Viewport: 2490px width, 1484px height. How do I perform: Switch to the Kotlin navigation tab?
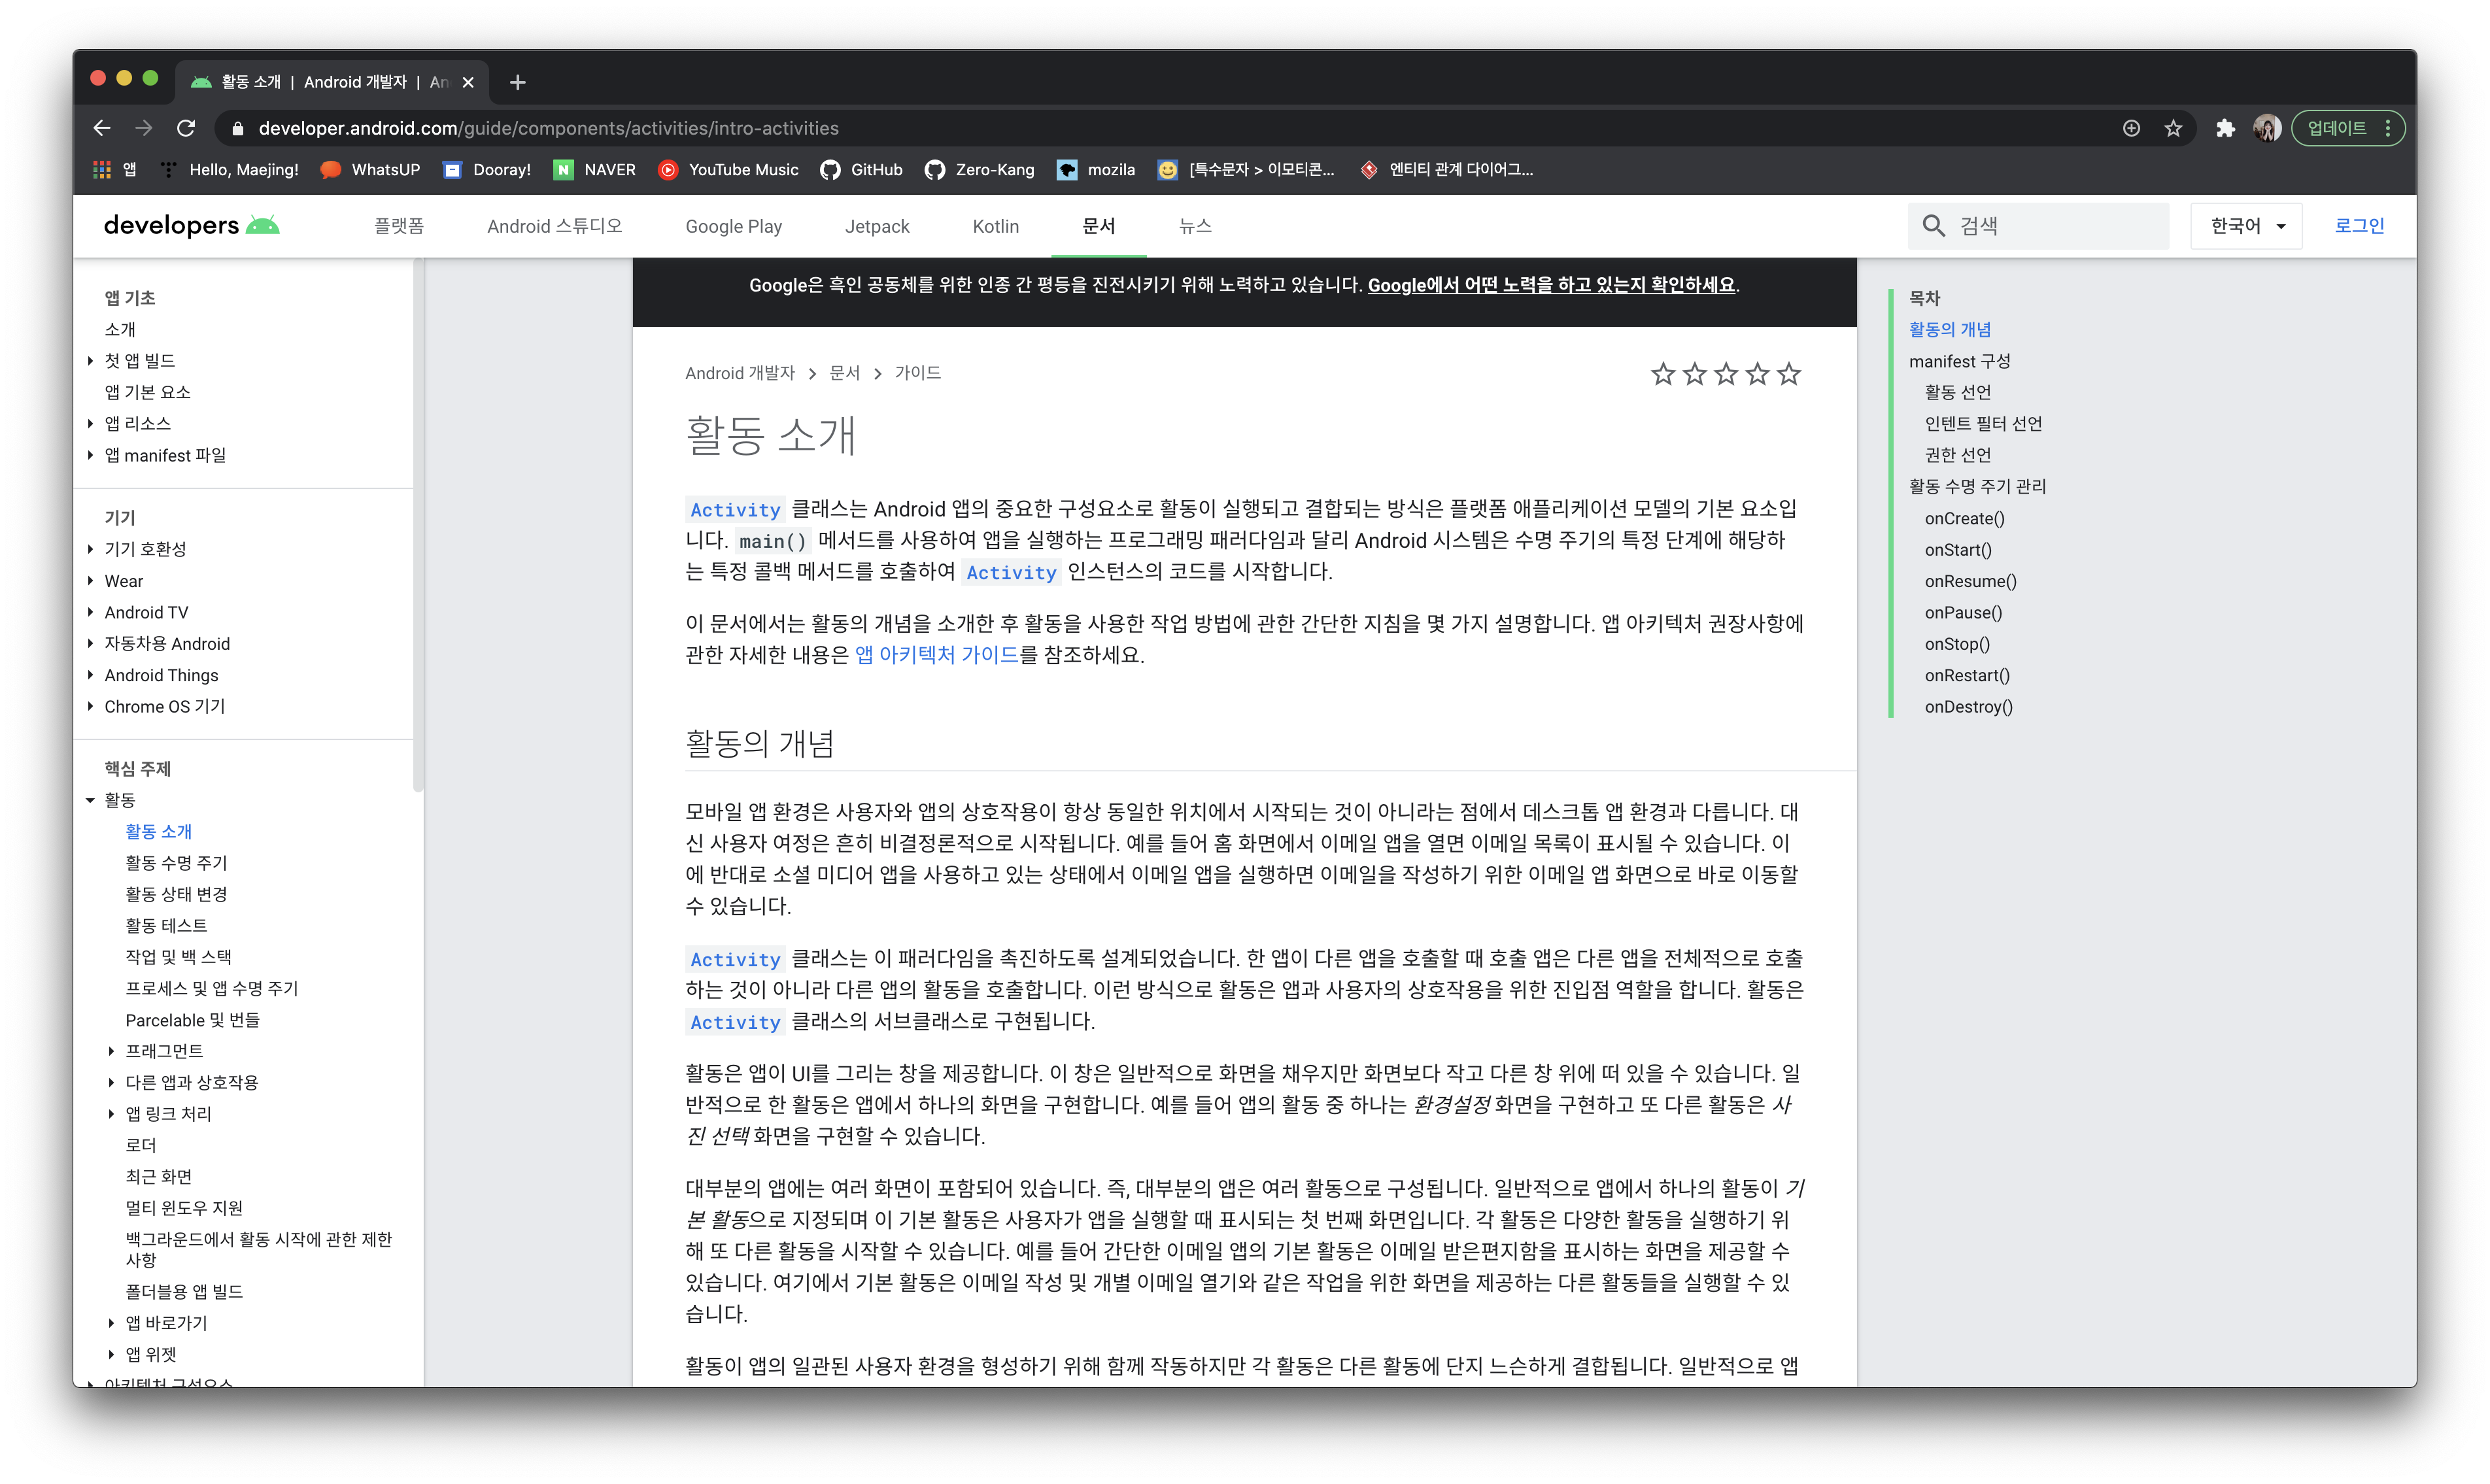tap(995, 226)
